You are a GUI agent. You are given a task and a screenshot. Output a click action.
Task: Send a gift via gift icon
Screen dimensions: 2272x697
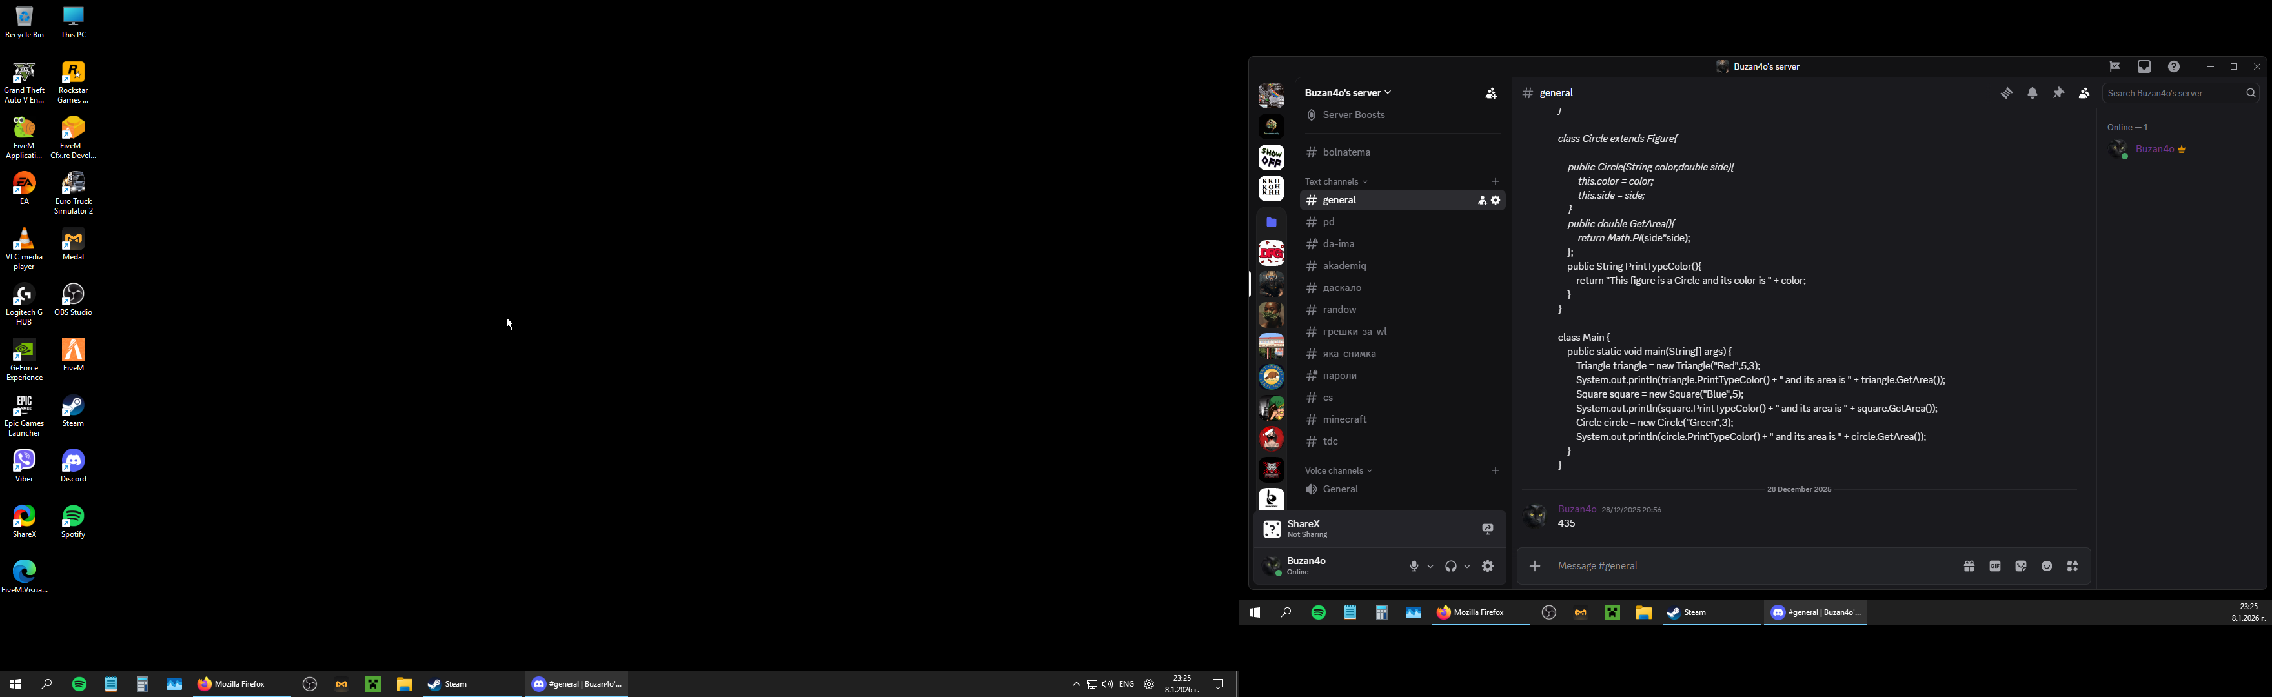[1969, 567]
